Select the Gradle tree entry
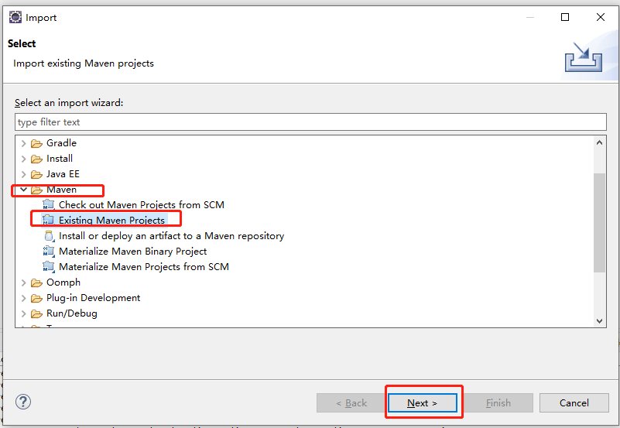Viewport: 620px width, 428px height. click(61, 143)
